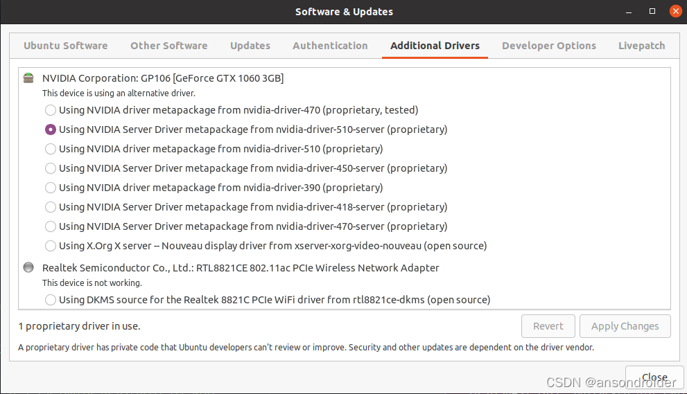Select nvidia-driver-510-server radio button
The height and width of the screenshot is (394, 687).
pos(51,129)
